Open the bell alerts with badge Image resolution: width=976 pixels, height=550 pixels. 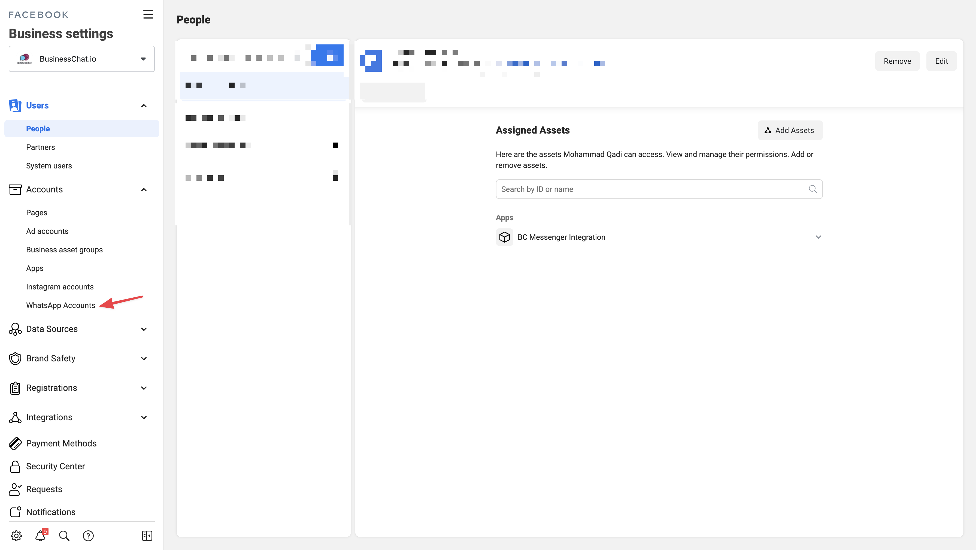[41, 536]
